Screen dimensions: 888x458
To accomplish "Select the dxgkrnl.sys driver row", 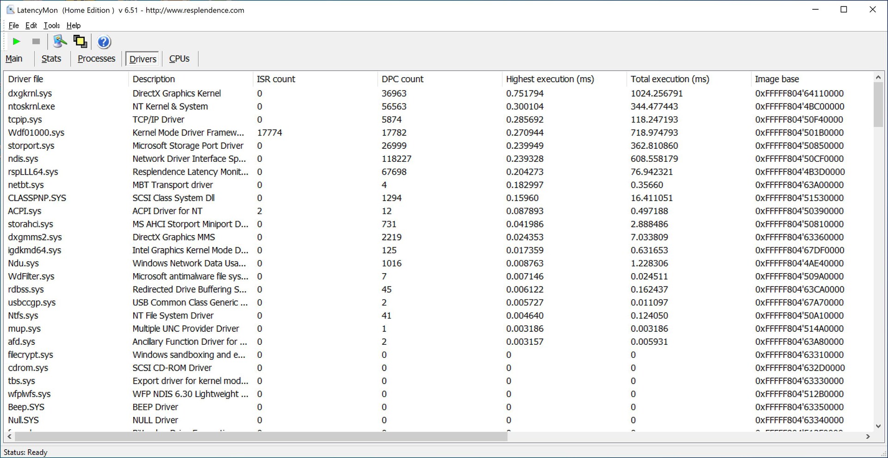I will (x=30, y=93).
